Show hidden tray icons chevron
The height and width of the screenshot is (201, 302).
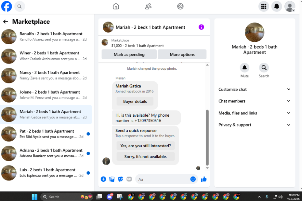[259, 197]
